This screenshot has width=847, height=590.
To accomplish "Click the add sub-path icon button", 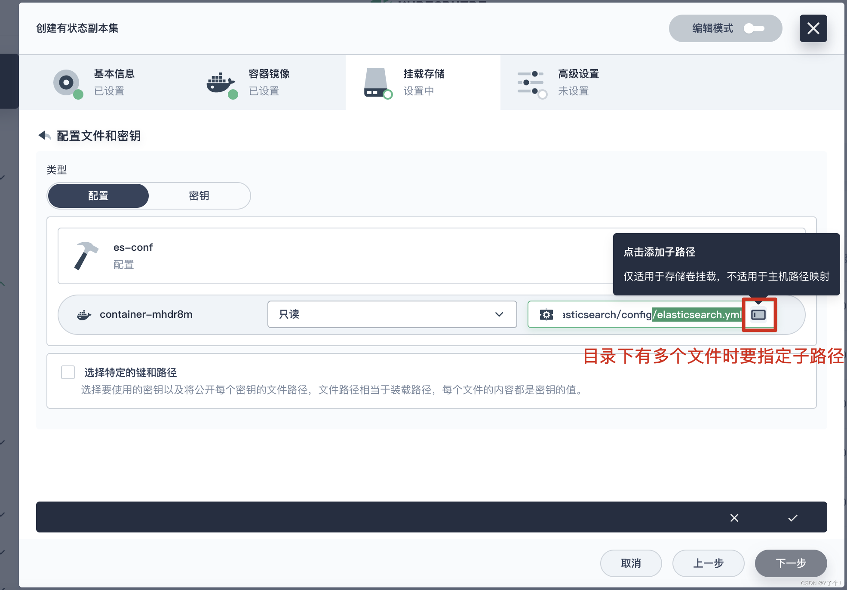I will pos(759,315).
